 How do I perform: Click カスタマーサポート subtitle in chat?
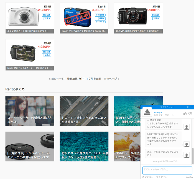164,115
